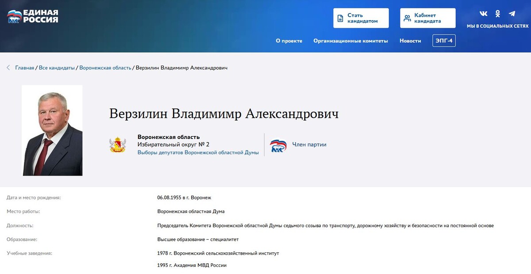This screenshot has height=274, width=531.
Task: Click the candidate's portrait photo
Action: 52,130
